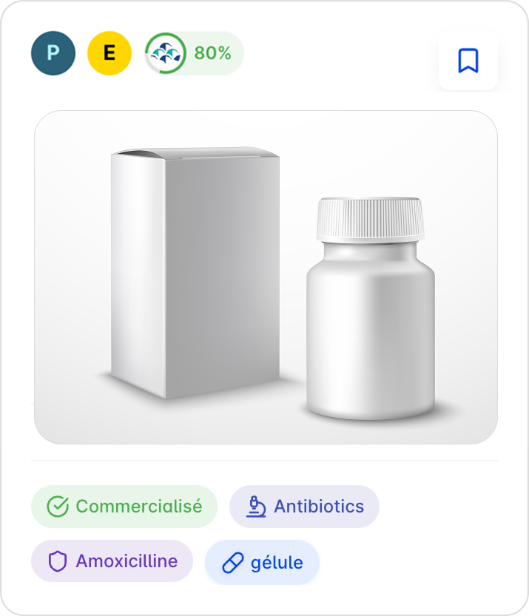Click the microscope icon in Antibiotics tag
Image resolution: width=529 pixels, height=616 pixels.
click(x=257, y=507)
